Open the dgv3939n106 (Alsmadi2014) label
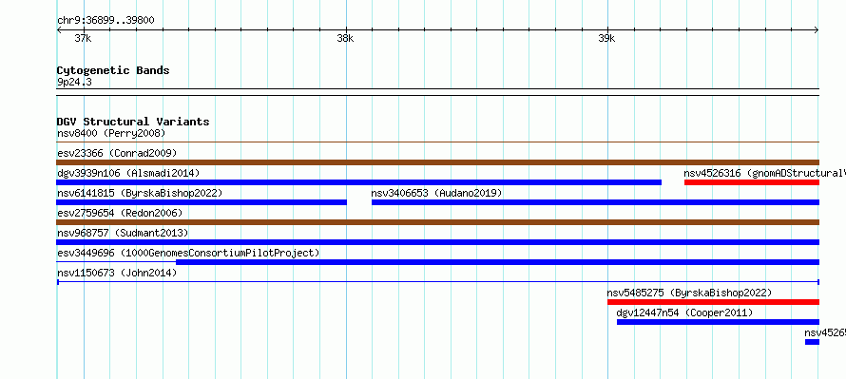This screenshot has height=379, width=846. 128,173
